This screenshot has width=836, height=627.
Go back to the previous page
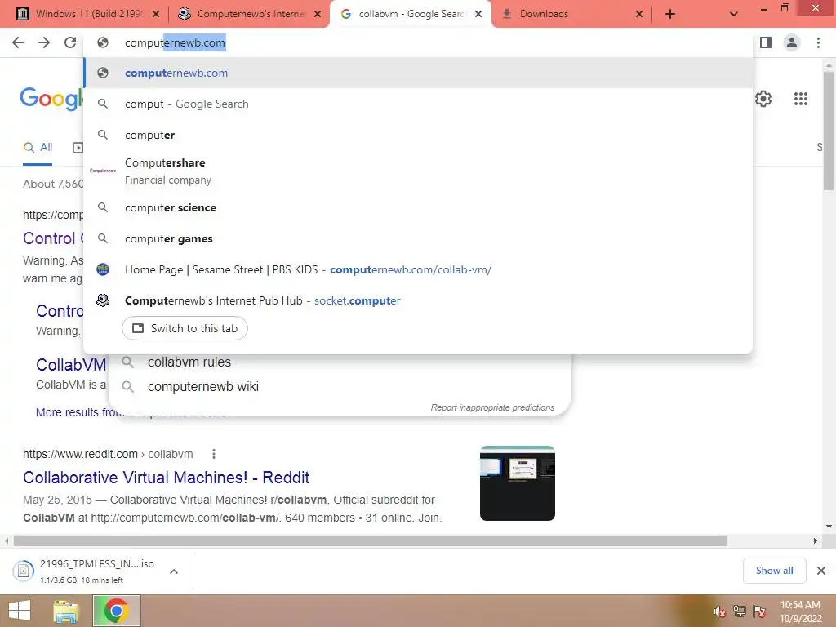click(x=18, y=42)
